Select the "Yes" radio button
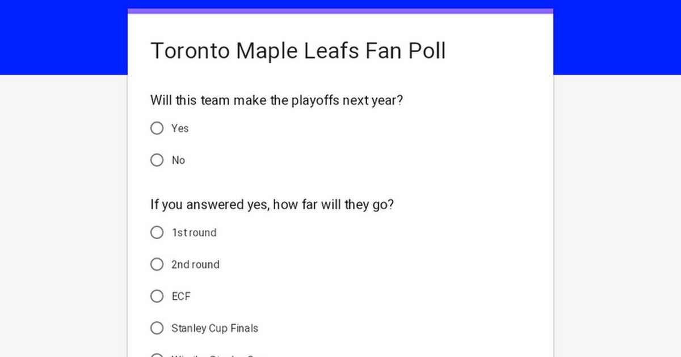The width and height of the screenshot is (681, 357). tap(157, 129)
